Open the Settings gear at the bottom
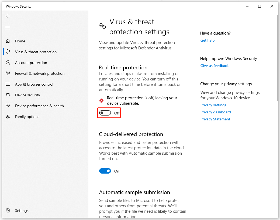This screenshot has height=220, width=280. (x=8, y=210)
